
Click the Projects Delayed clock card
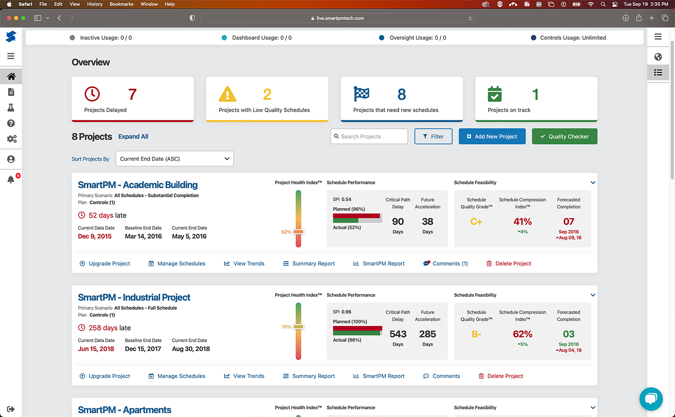133,99
